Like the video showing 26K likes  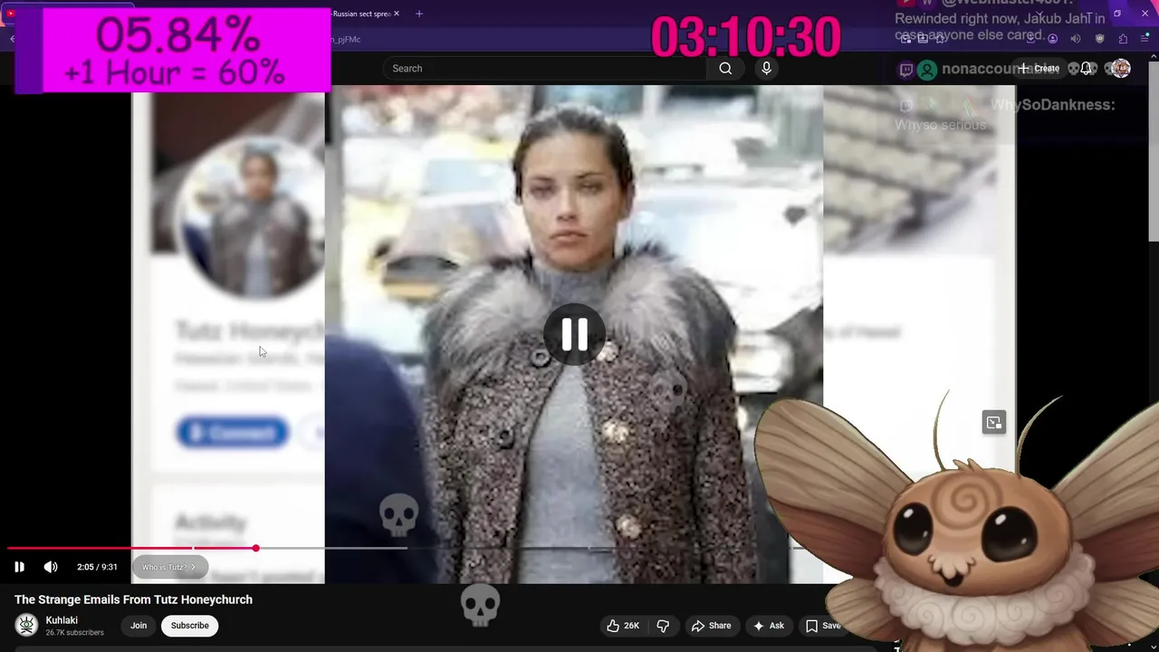[x=623, y=626]
